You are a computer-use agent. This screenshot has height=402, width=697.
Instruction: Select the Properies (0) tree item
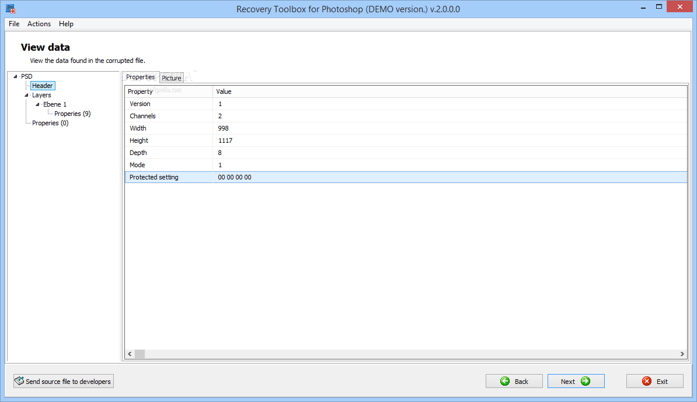pos(50,123)
